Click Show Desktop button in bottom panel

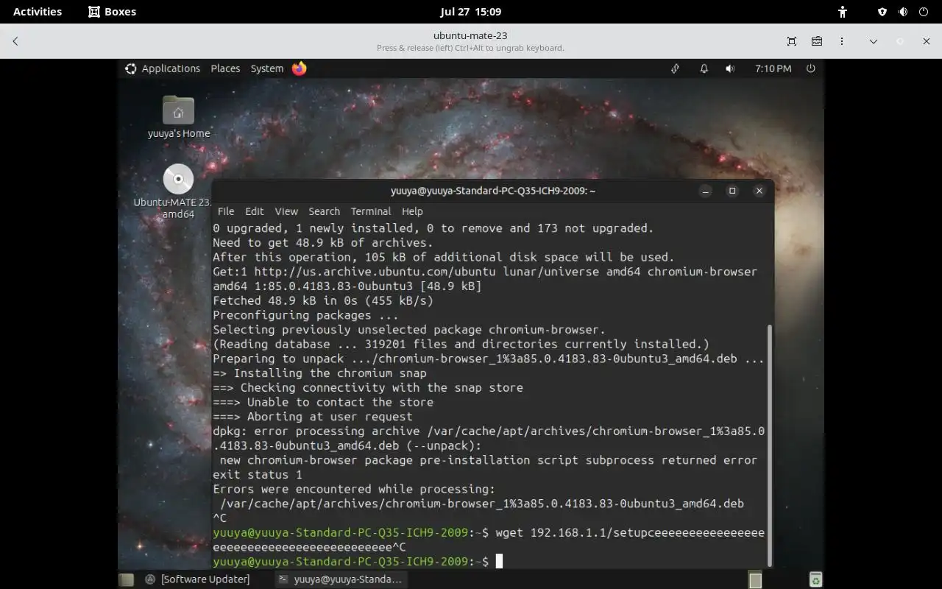[127, 579]
